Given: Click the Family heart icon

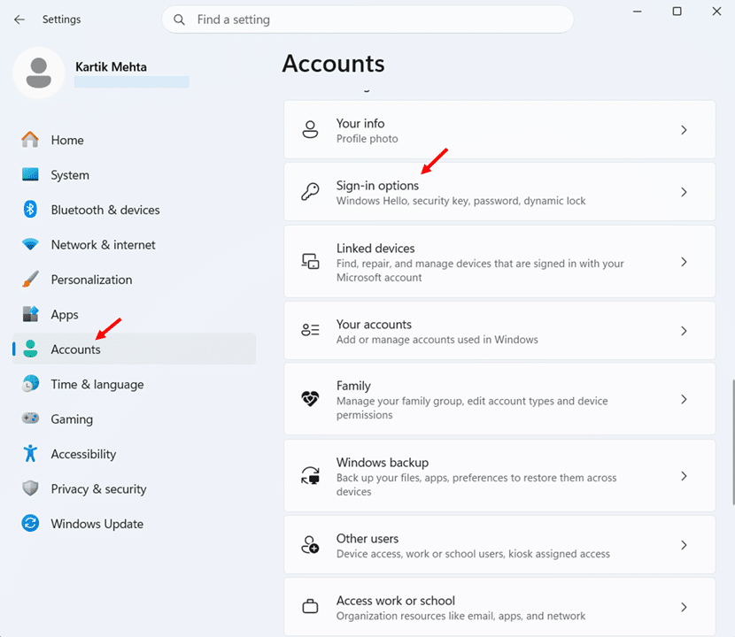Looking at the screenshot, I should [310, 399].
